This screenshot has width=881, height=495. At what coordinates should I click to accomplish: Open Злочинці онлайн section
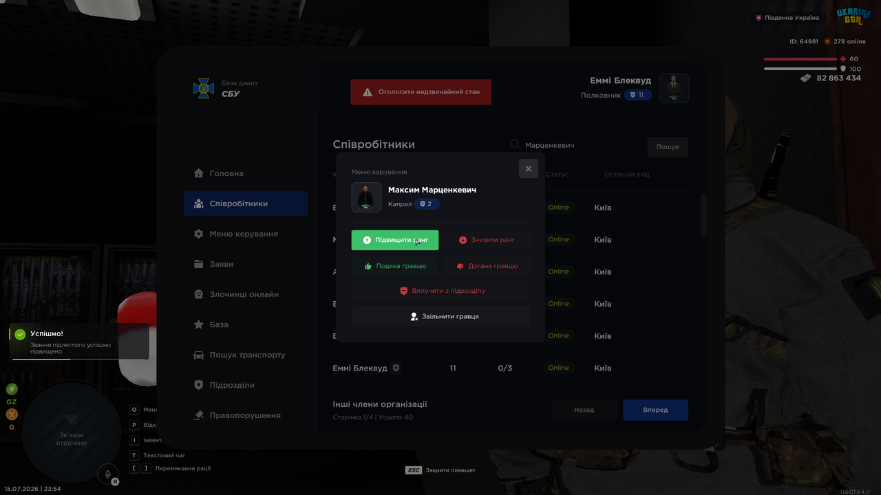click(246, 294)
